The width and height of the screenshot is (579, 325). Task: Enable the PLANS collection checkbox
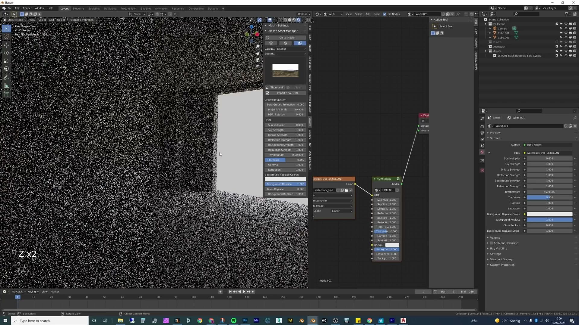[557, 42]
